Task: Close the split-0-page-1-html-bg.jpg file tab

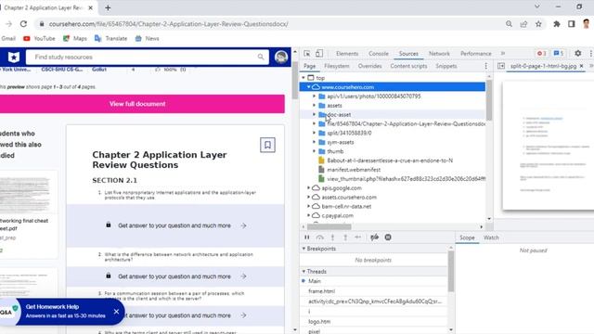Action: [x=582, y=66]
